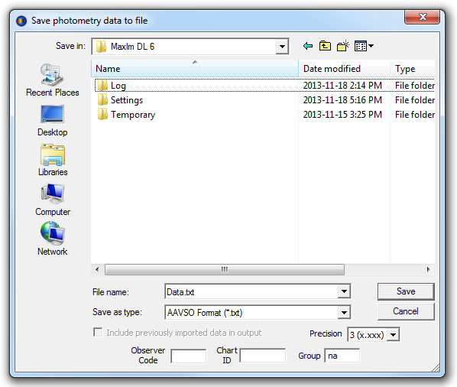Expand the Save in folder dropdown
The image size is (457, 387).
coord(282,47)
